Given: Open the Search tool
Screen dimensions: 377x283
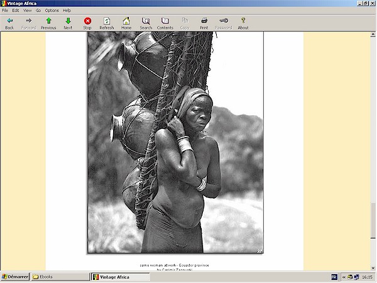Looking at the screenshot, I should coord(146,23).
